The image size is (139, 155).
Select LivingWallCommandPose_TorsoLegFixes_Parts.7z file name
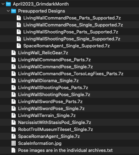(71, 74)
